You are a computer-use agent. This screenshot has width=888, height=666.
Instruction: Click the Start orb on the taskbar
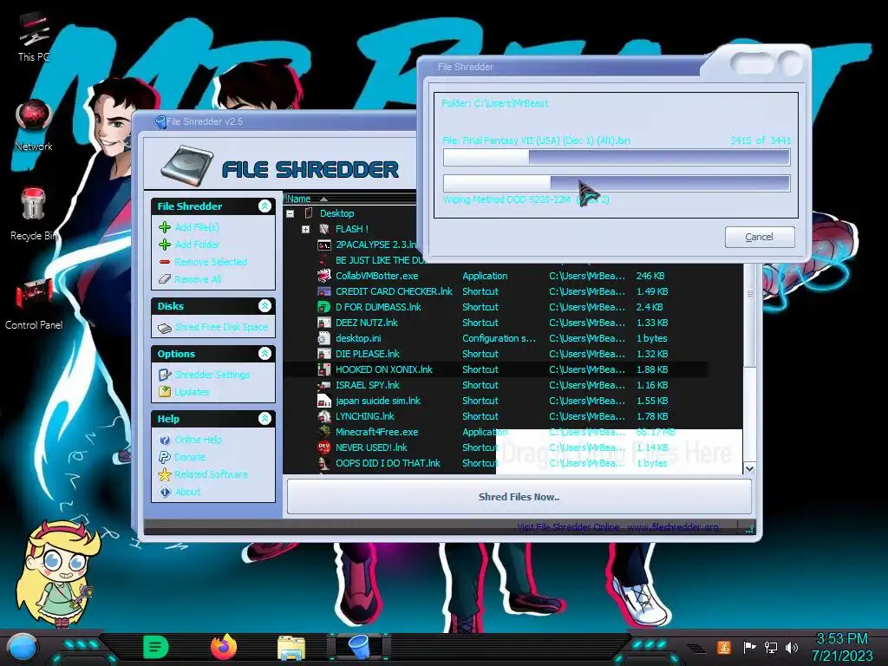(22, 647)
